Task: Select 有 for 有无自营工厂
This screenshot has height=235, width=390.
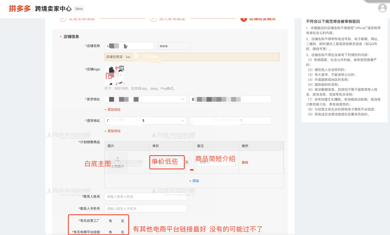Action: (x=106, y=221)
